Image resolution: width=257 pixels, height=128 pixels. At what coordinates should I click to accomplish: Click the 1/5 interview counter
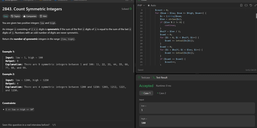tap(54, 125)
